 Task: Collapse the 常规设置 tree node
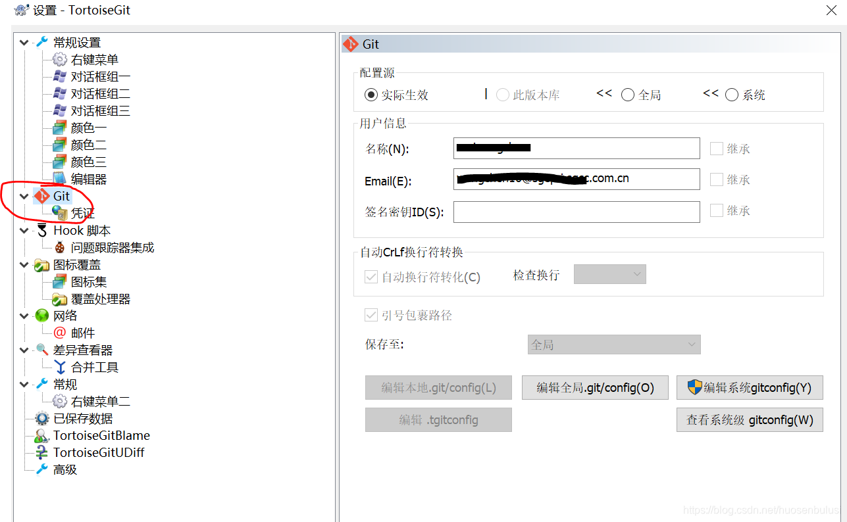(x=24, y=43)
